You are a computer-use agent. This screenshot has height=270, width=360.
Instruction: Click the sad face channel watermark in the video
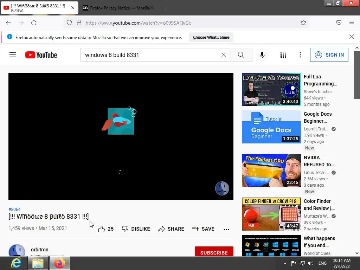[222, 188]
